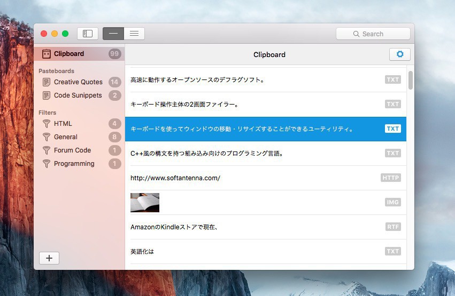455x296 pixels.
Task: Open the Code Sunippets pasteboard
Action: 79,95
